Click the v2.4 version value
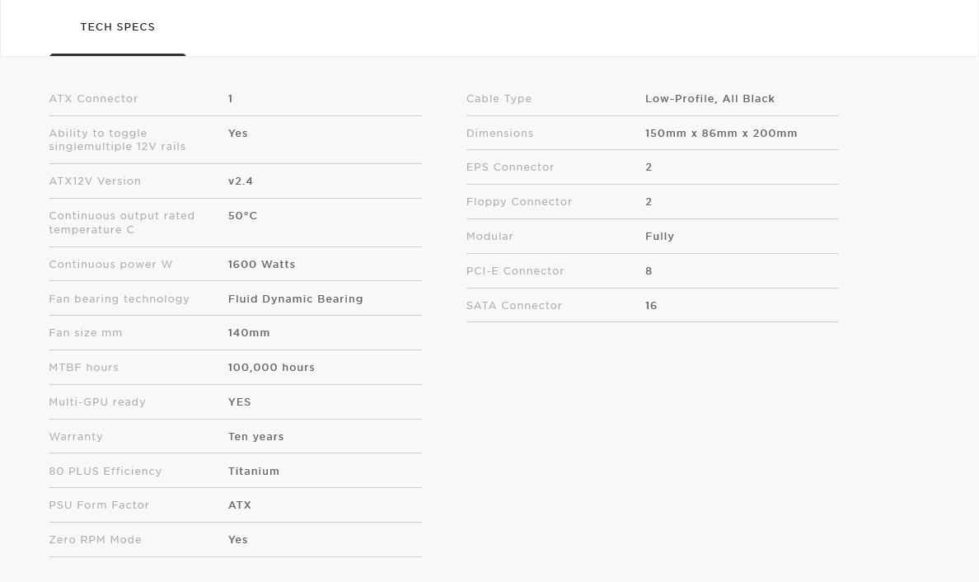The image size is (979, 582). [x=241, y=181]
